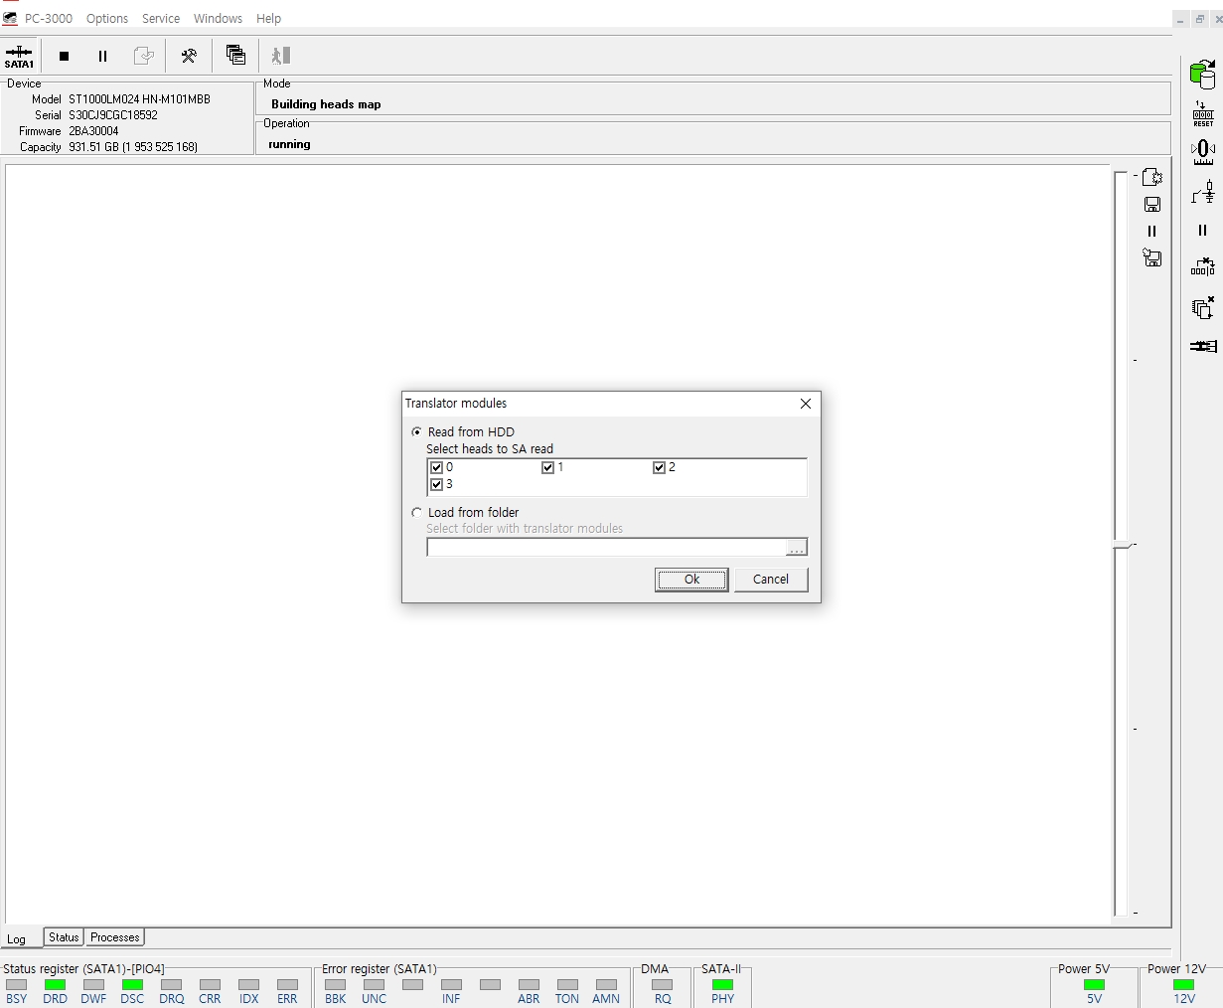The width and height of the screenshot is (1223, 1008).
Task: Open the utility tools wrench-hammer icon
Action: [189, 57]
